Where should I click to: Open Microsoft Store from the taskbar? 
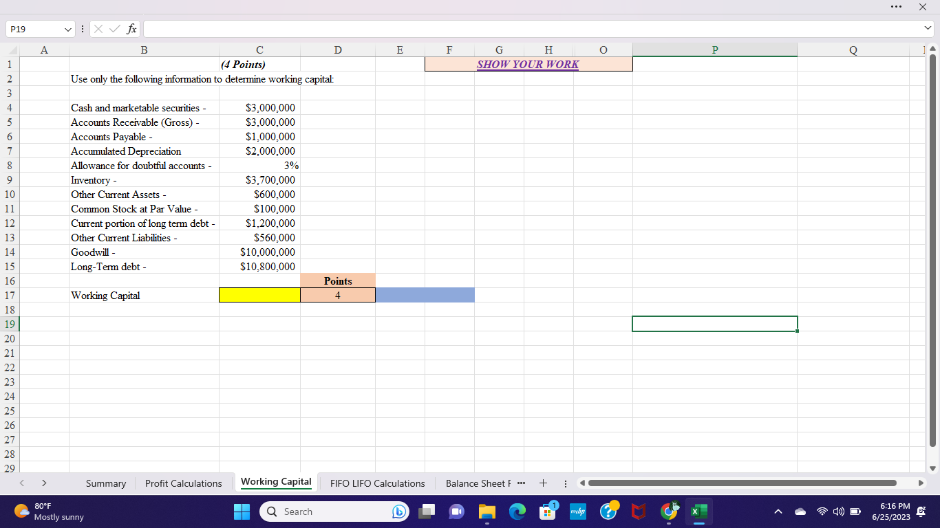click(548, 511)
